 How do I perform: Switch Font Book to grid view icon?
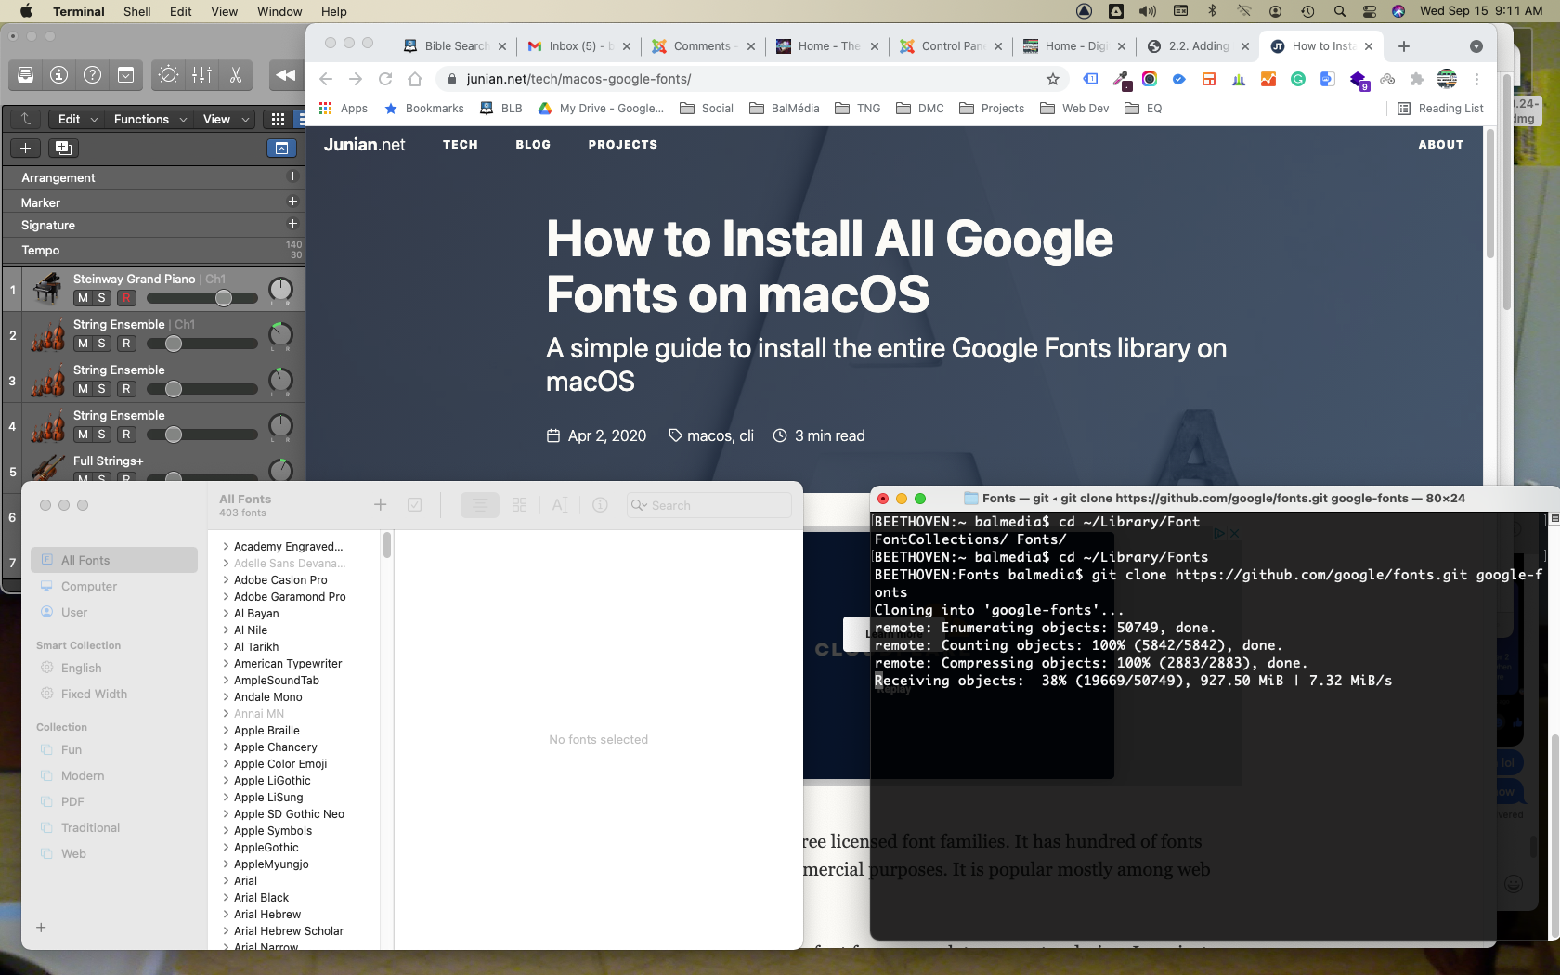[x=519, y=504]
